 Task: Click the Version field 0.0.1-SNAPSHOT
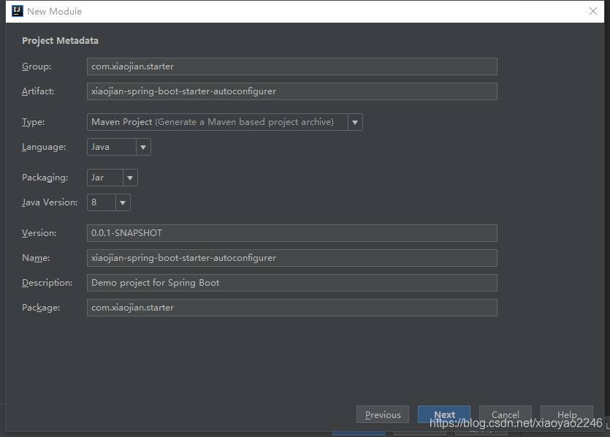coord(291,233)
